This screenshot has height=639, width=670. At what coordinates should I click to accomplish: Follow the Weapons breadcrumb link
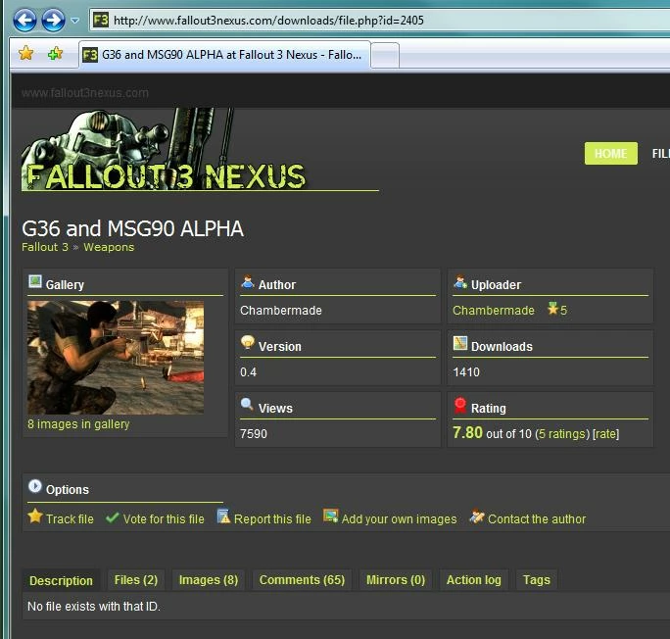[109, 247]
